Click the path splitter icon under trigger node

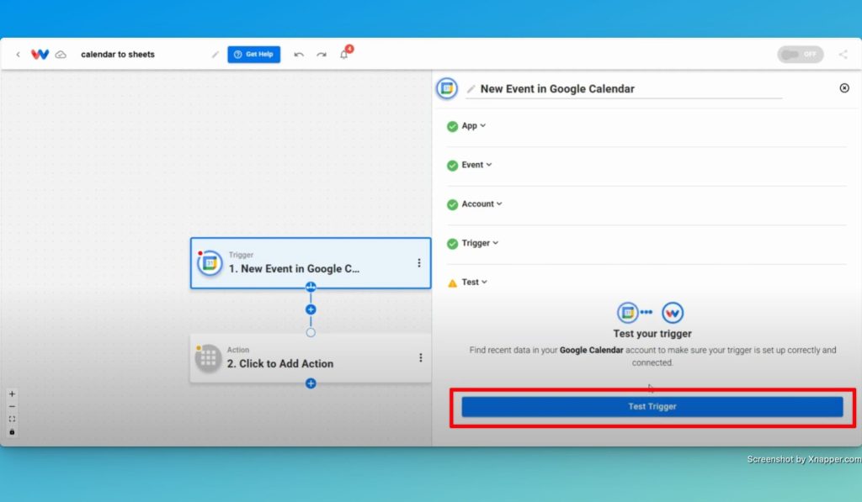(x=311, y=287)
